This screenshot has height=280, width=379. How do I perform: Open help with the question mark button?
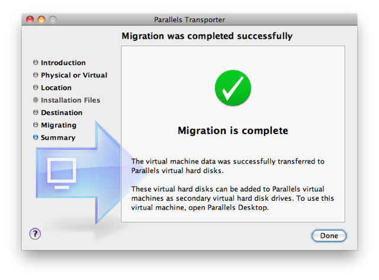coord(36,234)
